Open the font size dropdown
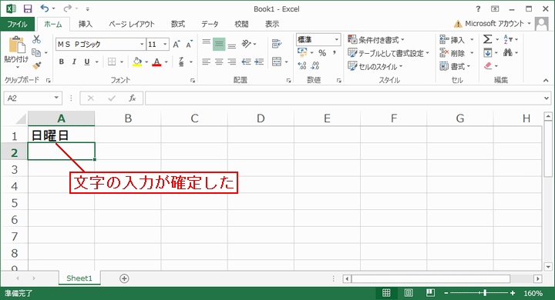The width and height of the screenshot is (555, 300). point(165,44)
